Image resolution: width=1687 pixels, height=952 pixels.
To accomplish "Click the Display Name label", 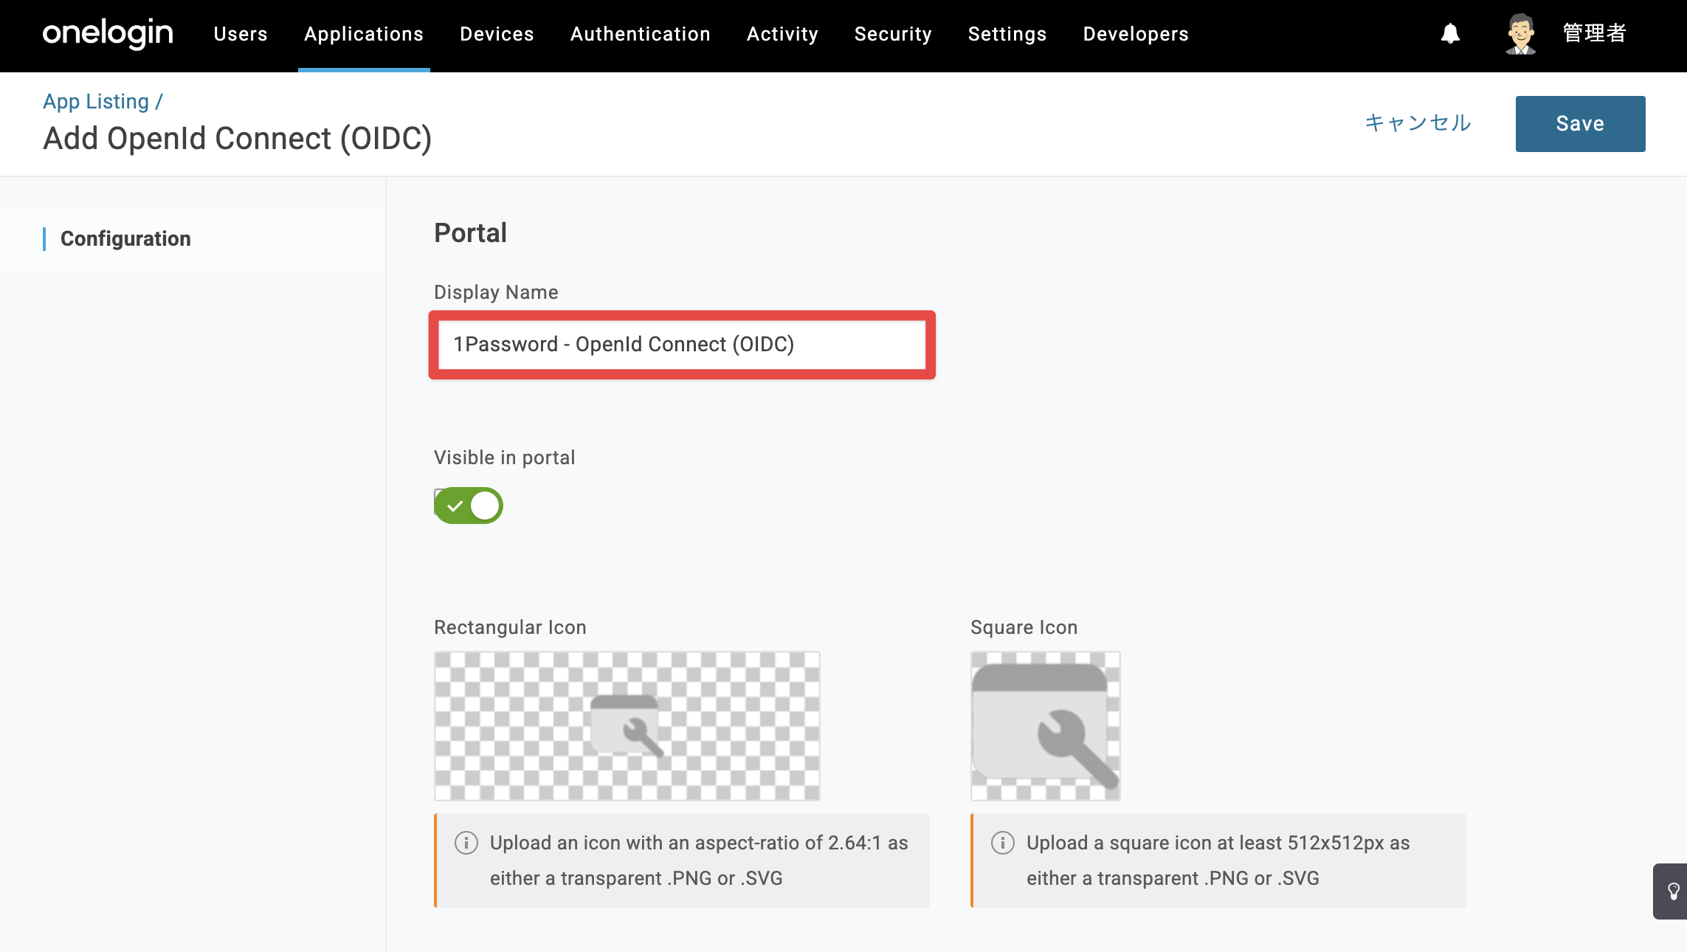I will tap(496, 292).
